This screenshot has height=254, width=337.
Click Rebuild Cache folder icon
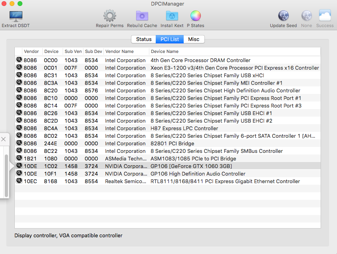click(x=142, y=16)
